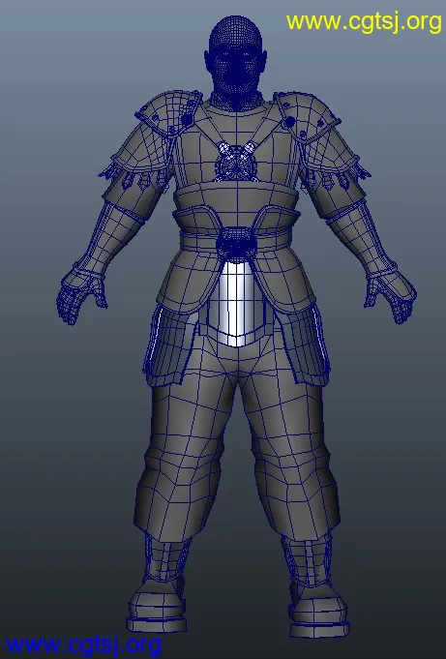Select the crossed emblem on the chest
This screenshot has width=446, height=659.
tap(237, 162)
